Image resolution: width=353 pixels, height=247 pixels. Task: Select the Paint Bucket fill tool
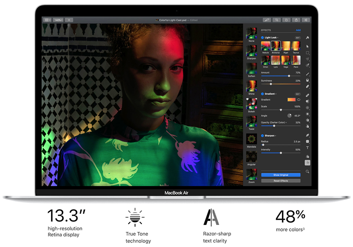(307, 80)
